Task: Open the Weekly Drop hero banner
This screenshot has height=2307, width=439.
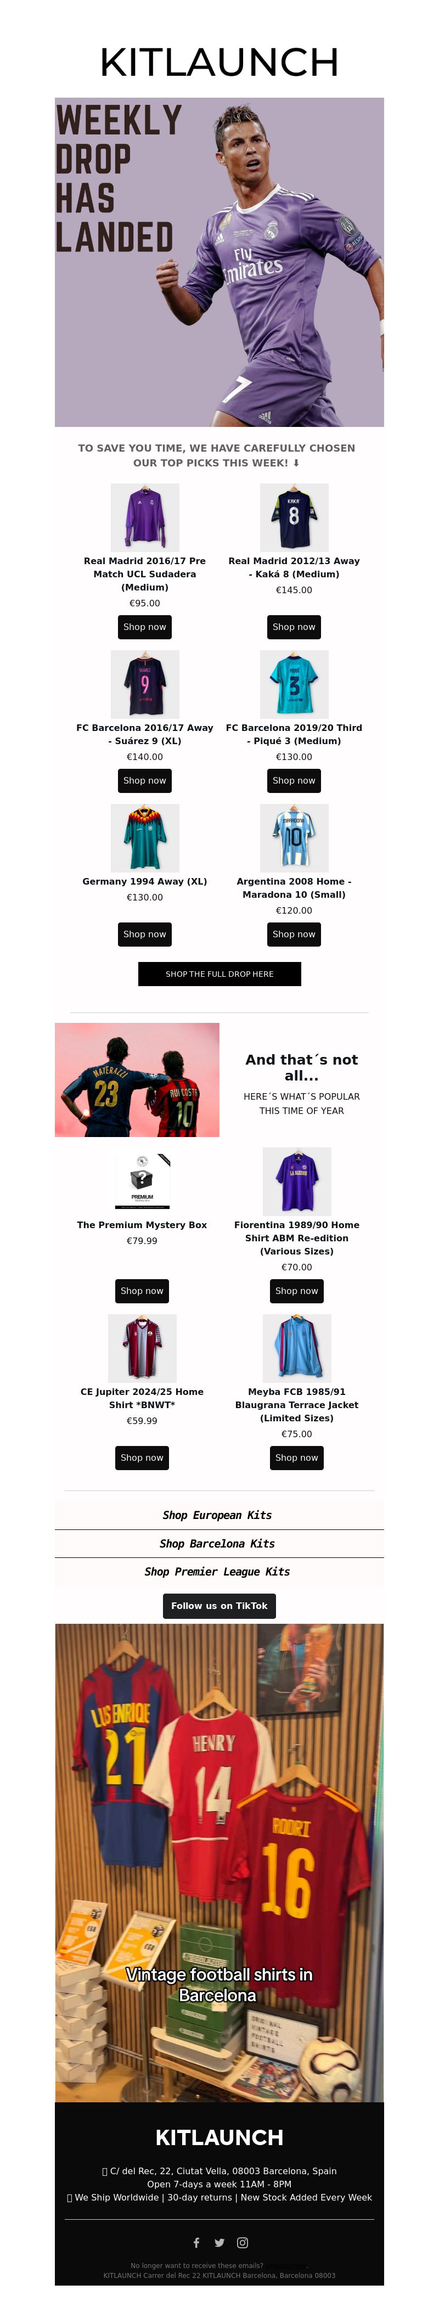Action: 219,262
